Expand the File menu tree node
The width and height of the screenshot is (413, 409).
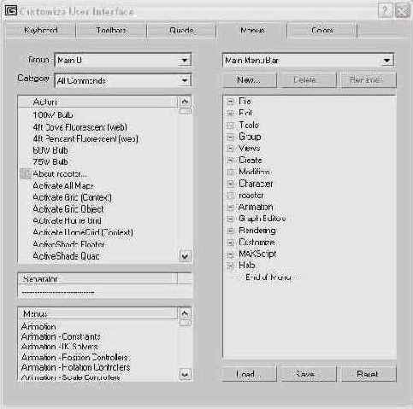pyautogui.click(x=231, y=102)
